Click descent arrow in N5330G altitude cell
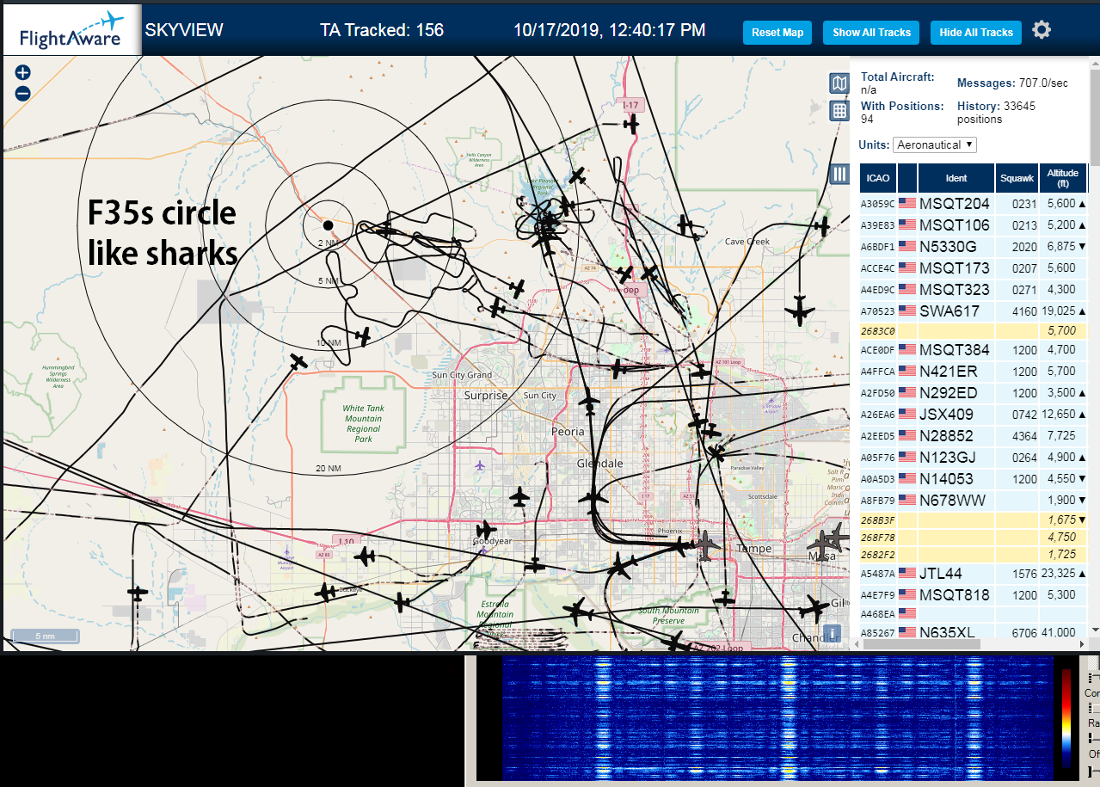1100x787 pixels. pos(1082,247)
